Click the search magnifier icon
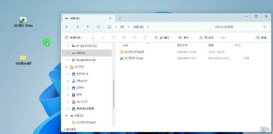Image resolution: width=273 pixels, height=134 pixels. click(264, 27)
